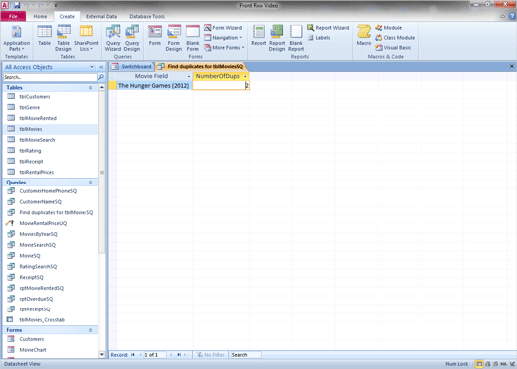The height and width of the screenshot is (369, 517).
Task: Click the navigation search magnifier icon
Action: coord(101,77)
